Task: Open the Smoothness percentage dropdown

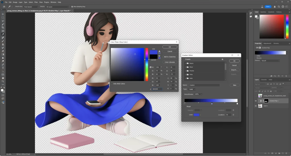Action: [201, 94]
